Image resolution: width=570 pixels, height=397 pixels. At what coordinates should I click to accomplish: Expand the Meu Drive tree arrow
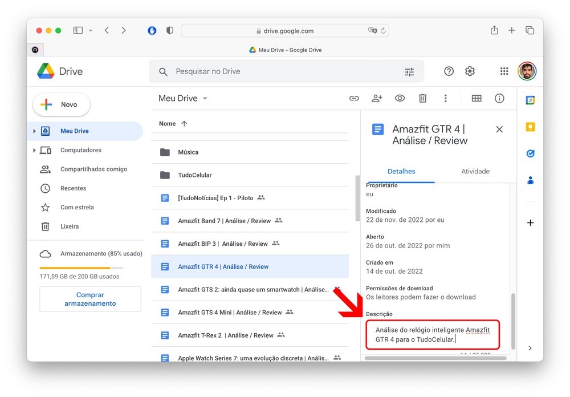click(x=34, y=131)
